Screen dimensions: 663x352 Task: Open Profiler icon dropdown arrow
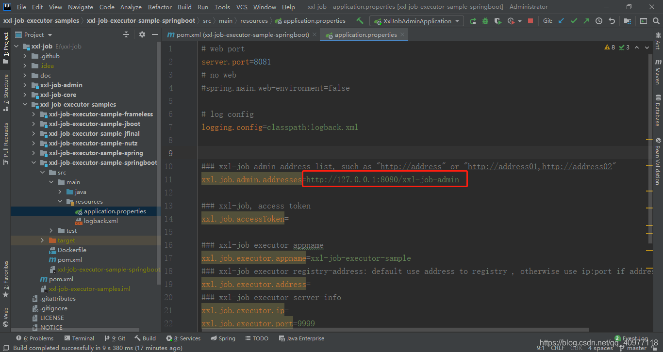(x=520, y=21)
